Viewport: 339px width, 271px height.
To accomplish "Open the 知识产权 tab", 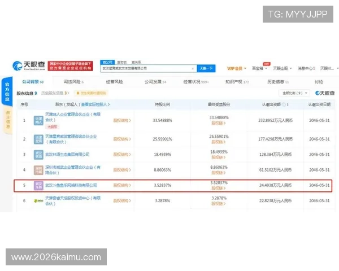I will [237, 82].
